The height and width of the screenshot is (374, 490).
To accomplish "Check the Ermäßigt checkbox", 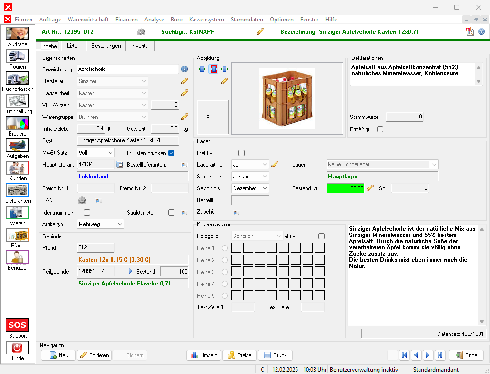I will 380,129.
